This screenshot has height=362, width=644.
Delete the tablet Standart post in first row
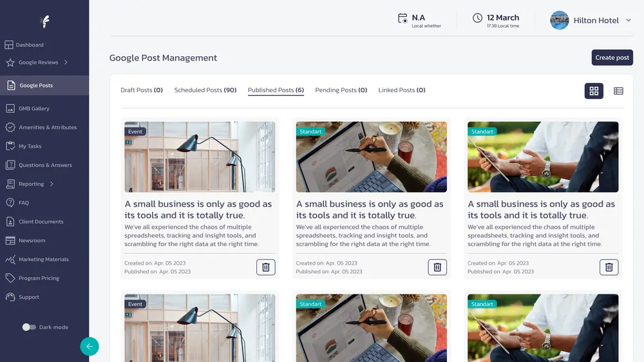coord(609,267)
